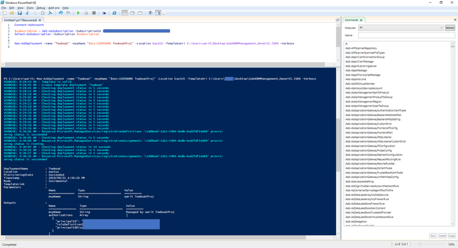Copy selection using the copy toolbar icon
This screenshot has width=458, height=248.
(x=35, y=13)
